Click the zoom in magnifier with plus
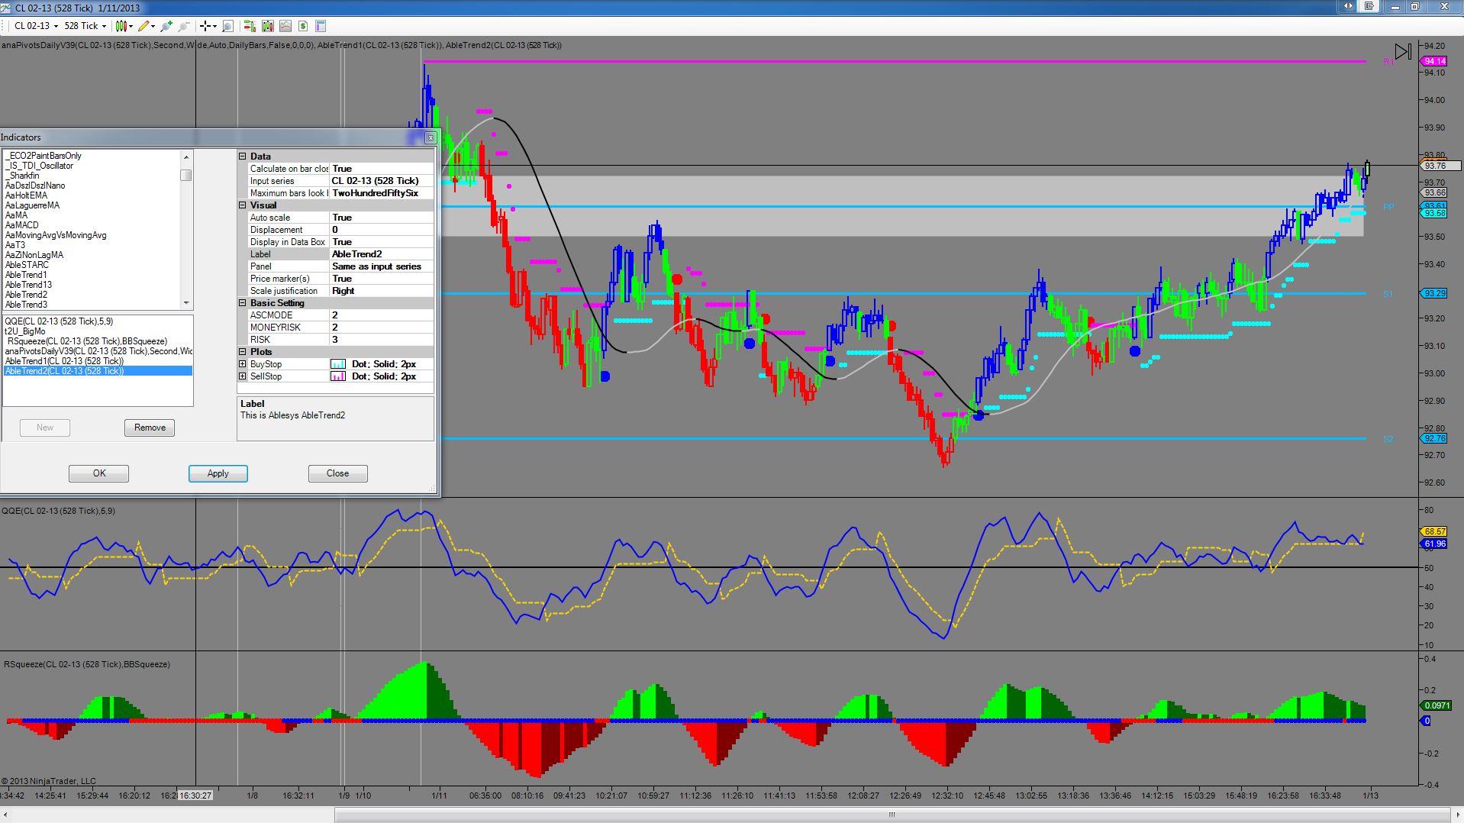The image size is (1464, 823). [166, 26]
